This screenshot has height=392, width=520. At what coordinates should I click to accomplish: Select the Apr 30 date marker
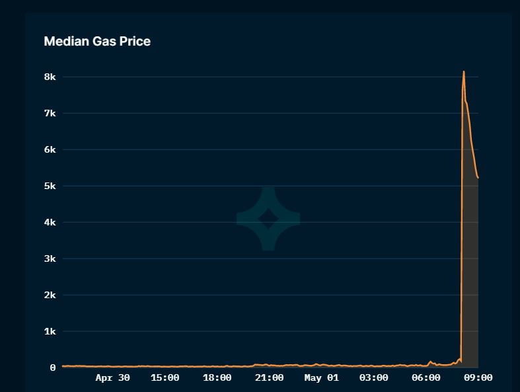113,377
